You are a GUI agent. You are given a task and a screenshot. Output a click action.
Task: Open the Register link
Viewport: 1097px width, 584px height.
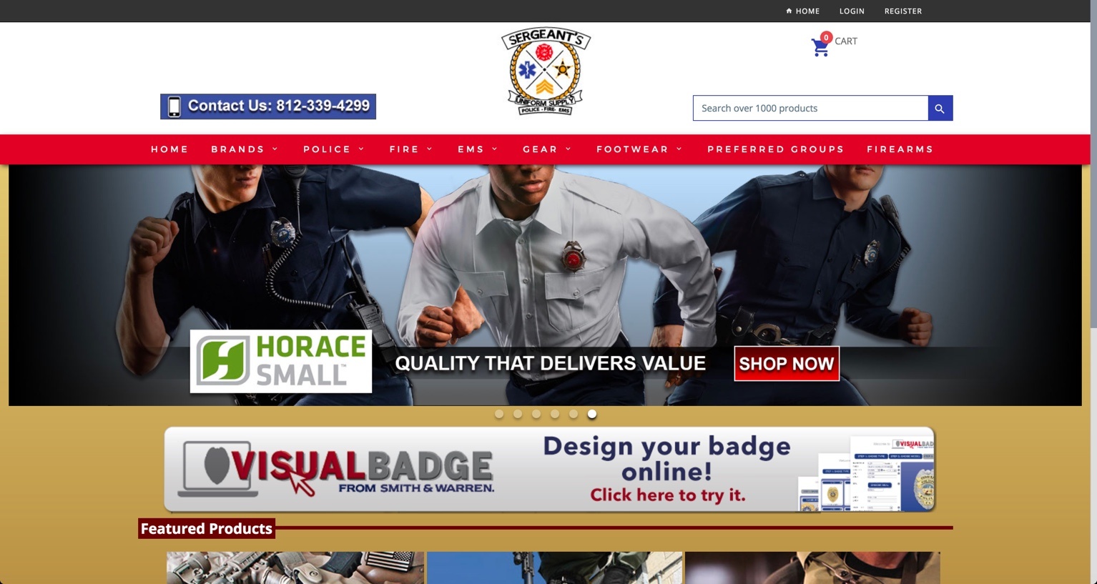(x=903, y=11)
